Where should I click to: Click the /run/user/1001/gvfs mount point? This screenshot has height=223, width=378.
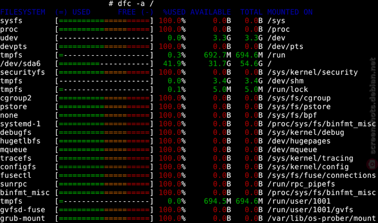click(x=310, y=210)
